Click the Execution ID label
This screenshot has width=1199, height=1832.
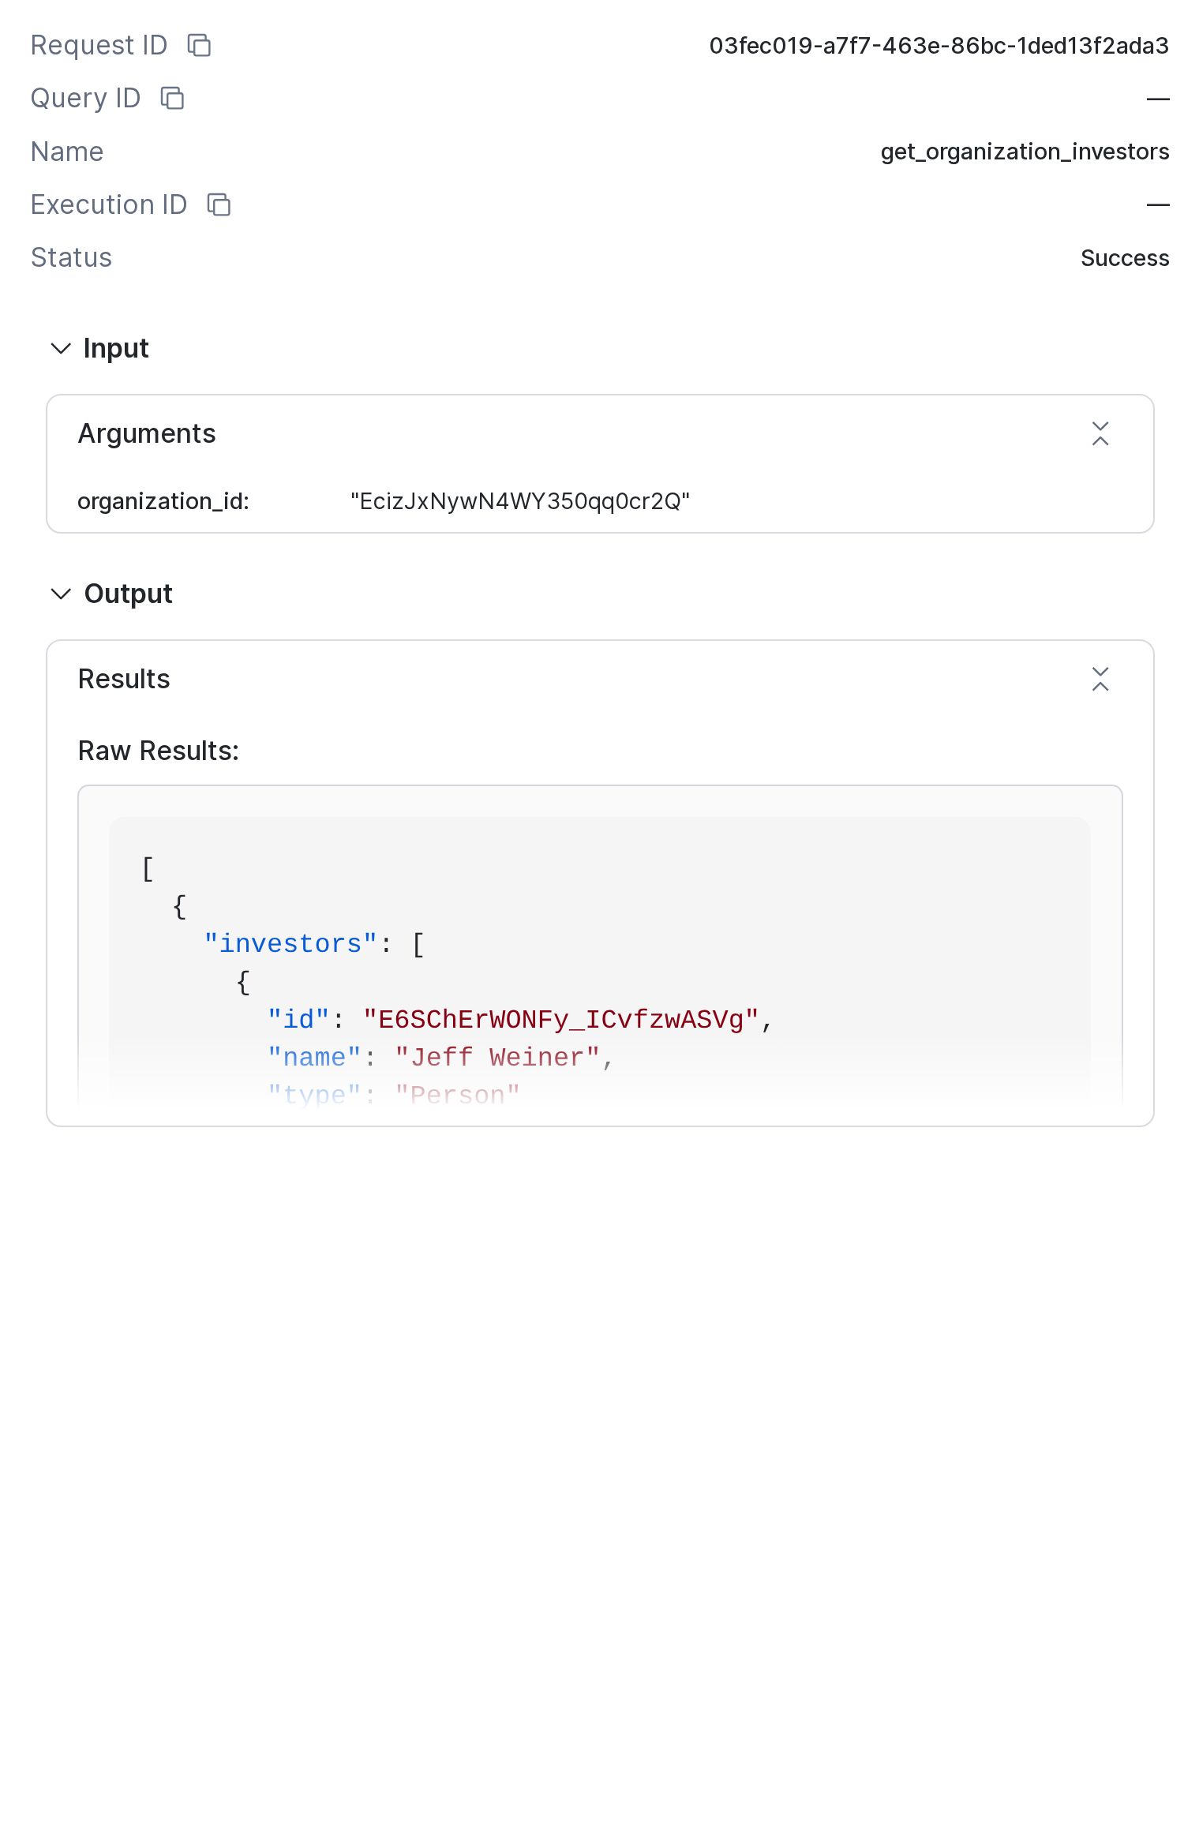[x=109, y=205]
